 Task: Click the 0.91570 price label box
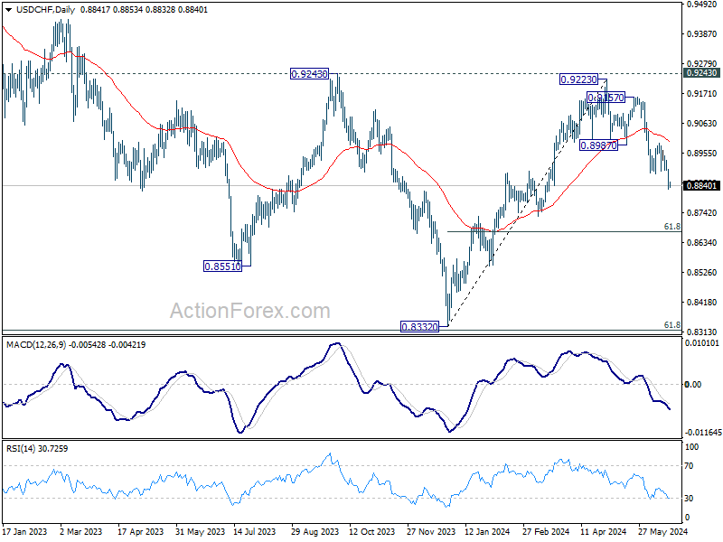pos(606,98)
